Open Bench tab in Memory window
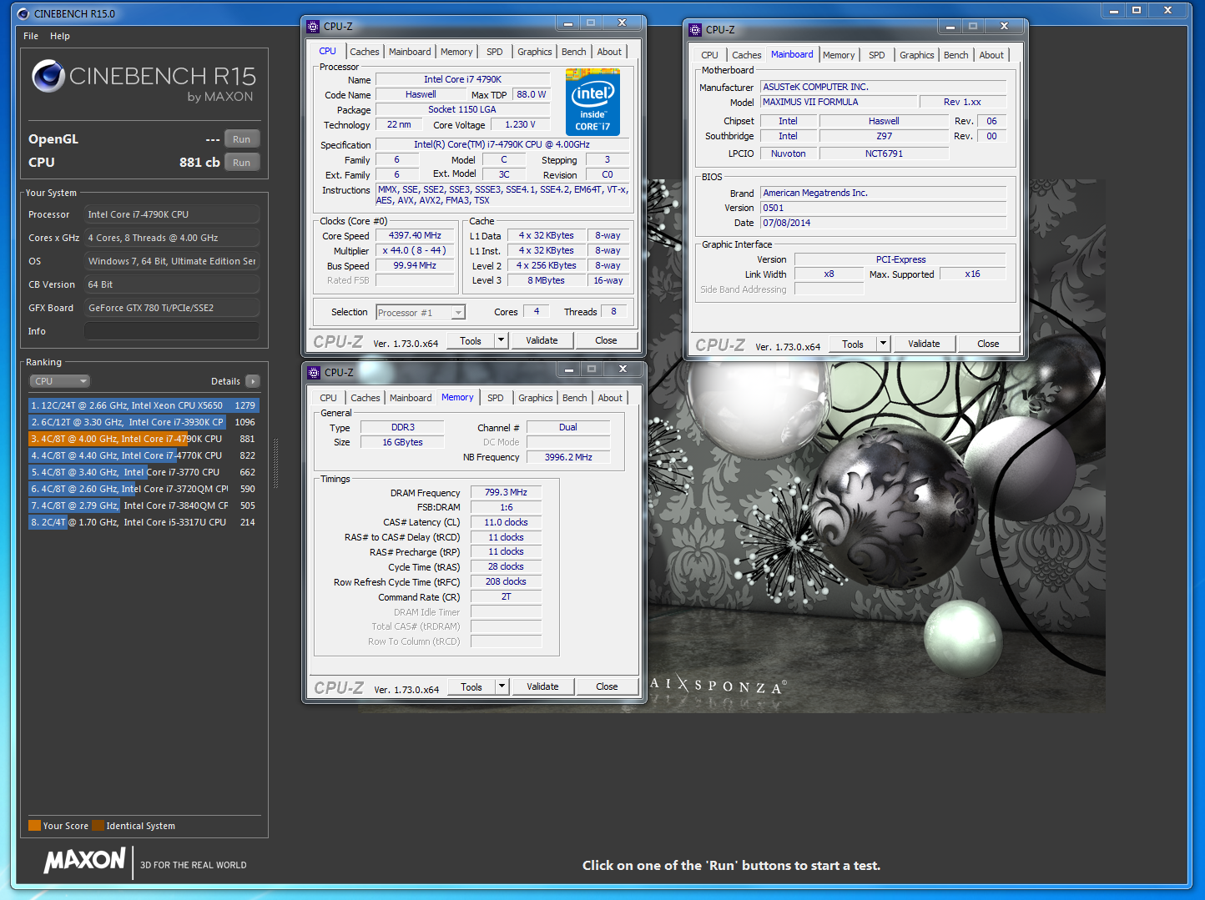This screenshot has width=1205, height=900. [x=575, y=398]
